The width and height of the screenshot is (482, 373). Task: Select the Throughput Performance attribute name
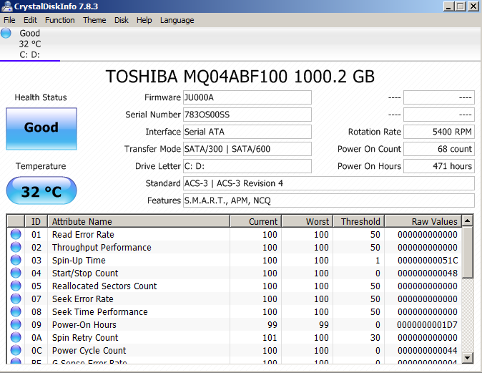[102, 248]
